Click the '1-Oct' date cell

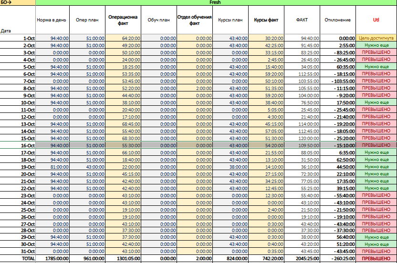click(x=18, y=38)
